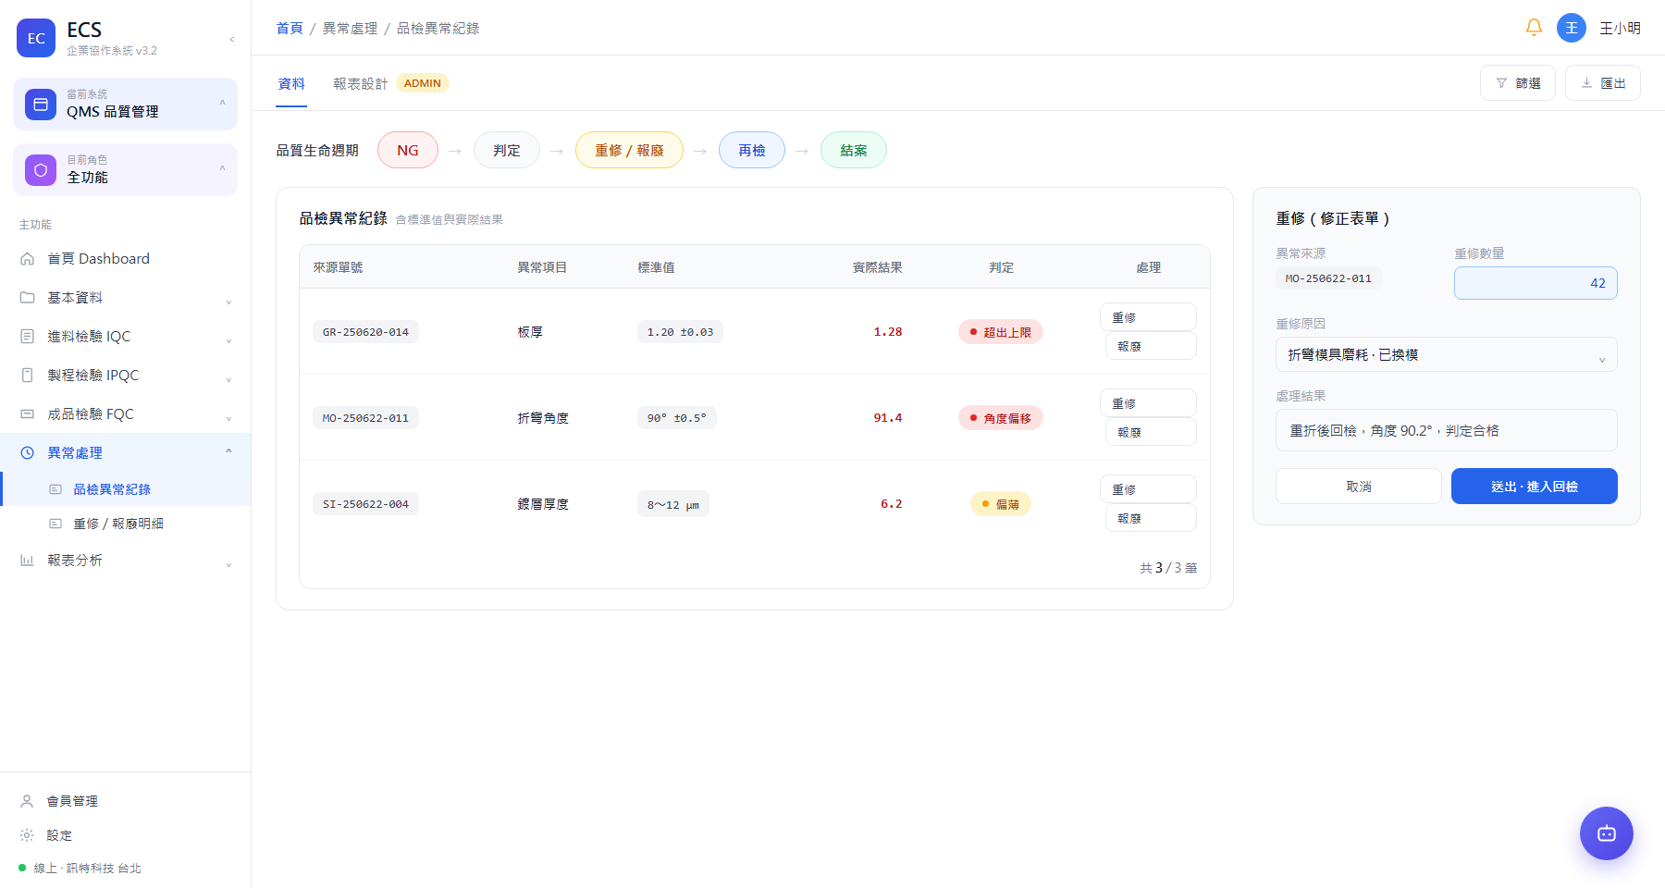
Task: Click 異常處理 breadcrumb link
Action: click(350, 29)
